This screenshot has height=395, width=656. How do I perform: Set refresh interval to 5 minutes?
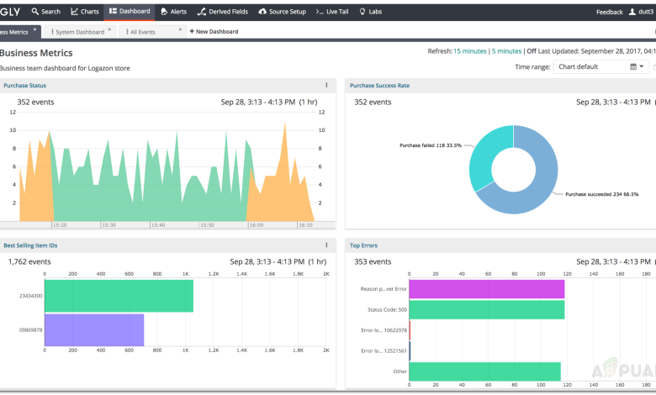(x=506, y=51)
